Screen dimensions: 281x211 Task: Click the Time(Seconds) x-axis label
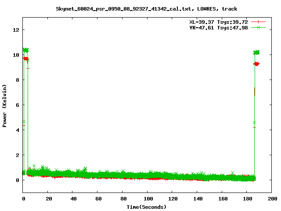[147, 207]
